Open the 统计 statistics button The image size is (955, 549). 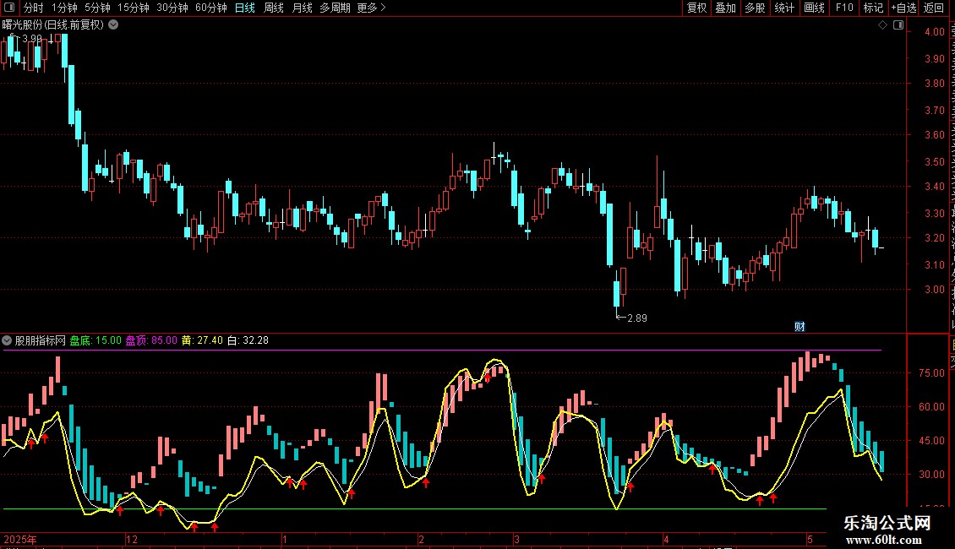coord(783,8)
